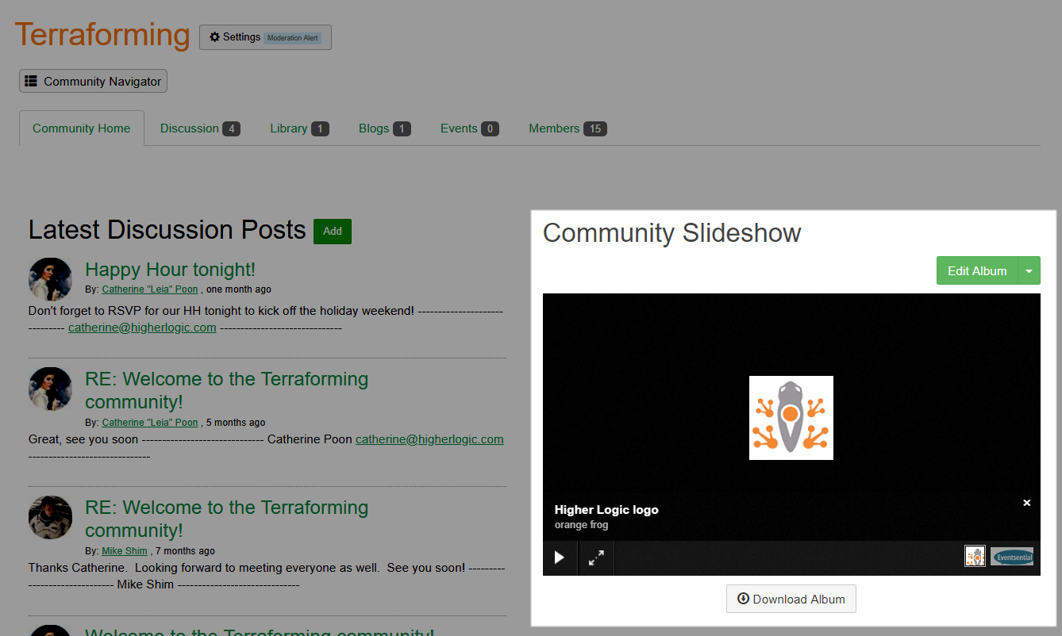Image resolution: width=1062 pixels, height=636 pixels.
Task: Click the avatar beside Happy Hour post
Action: (50, 278)
